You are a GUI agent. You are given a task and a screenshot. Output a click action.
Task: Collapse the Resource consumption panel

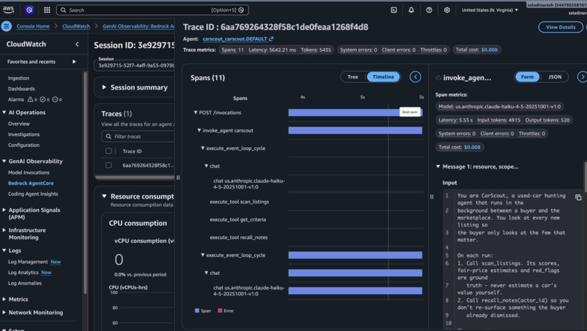point(104,196)
